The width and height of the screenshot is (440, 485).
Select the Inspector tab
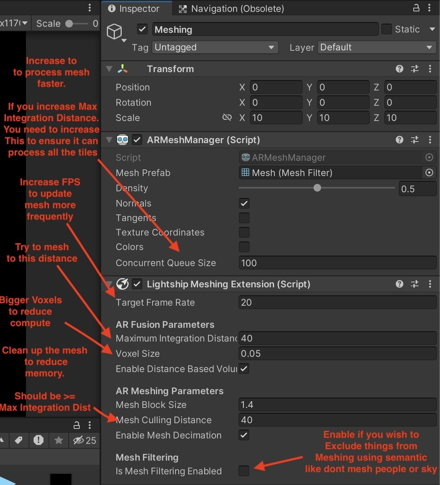click(134, 9)
